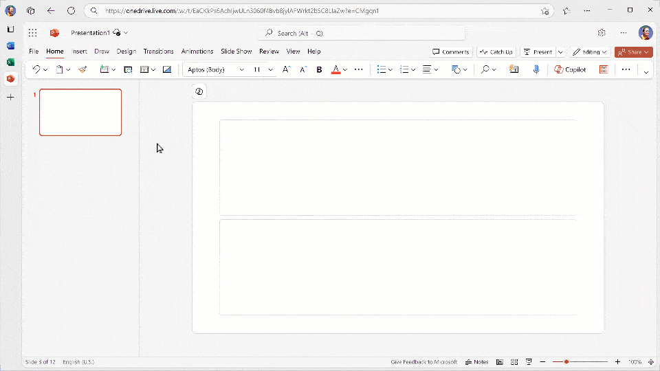Click the Catch Up button

click(496, 52)
